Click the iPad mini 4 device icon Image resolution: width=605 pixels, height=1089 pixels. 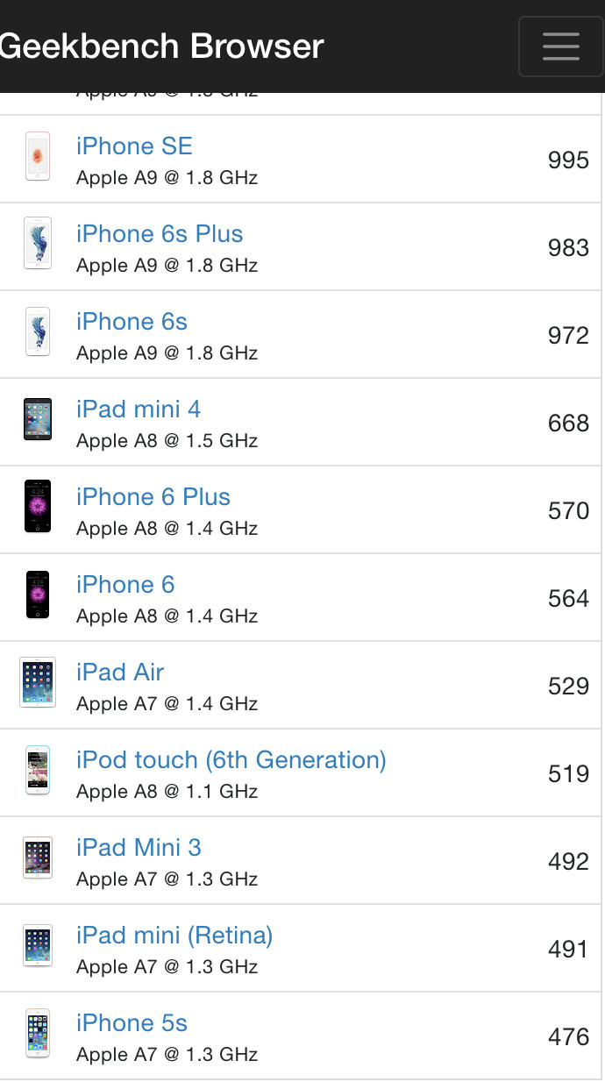[x=38, y=419]
